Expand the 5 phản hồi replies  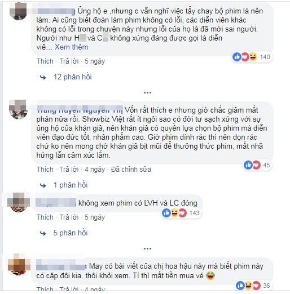[71, 233]
